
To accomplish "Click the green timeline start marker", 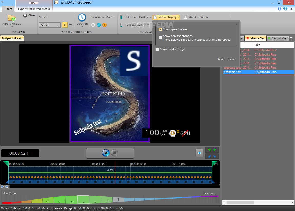I will click(6, 164).
